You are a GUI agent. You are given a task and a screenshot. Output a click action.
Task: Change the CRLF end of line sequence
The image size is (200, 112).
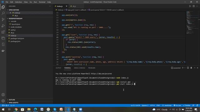(158, 105)
